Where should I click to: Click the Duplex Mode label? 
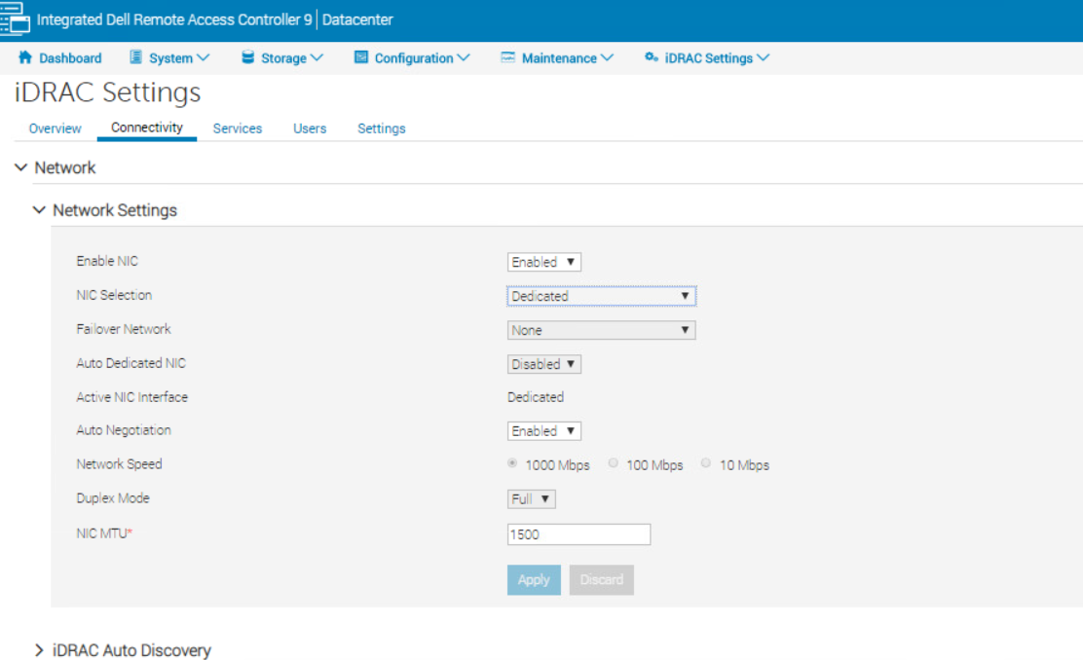click(x=113, y=497)
